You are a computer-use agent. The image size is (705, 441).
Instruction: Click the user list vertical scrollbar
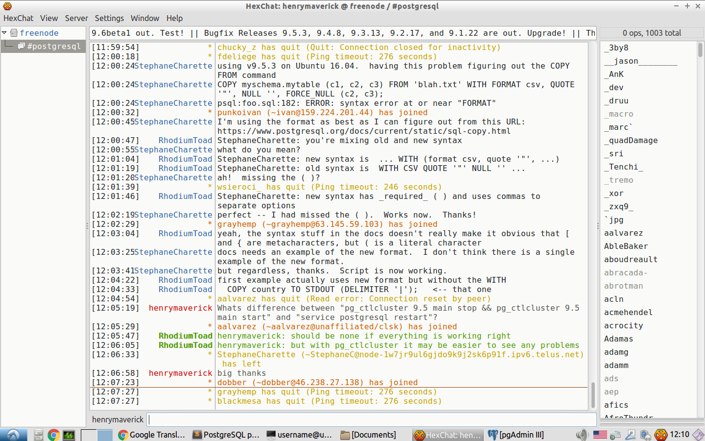coord(701,50)
